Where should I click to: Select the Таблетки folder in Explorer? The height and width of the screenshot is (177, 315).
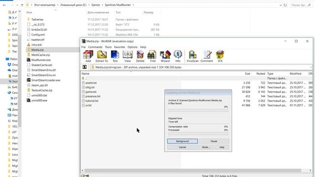point(37,20)
